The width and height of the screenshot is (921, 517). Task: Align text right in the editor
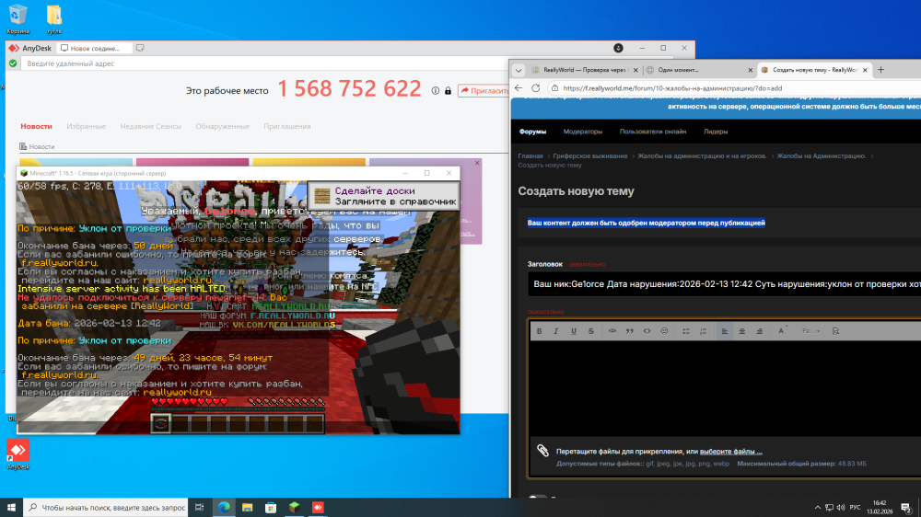click(759, 331)
